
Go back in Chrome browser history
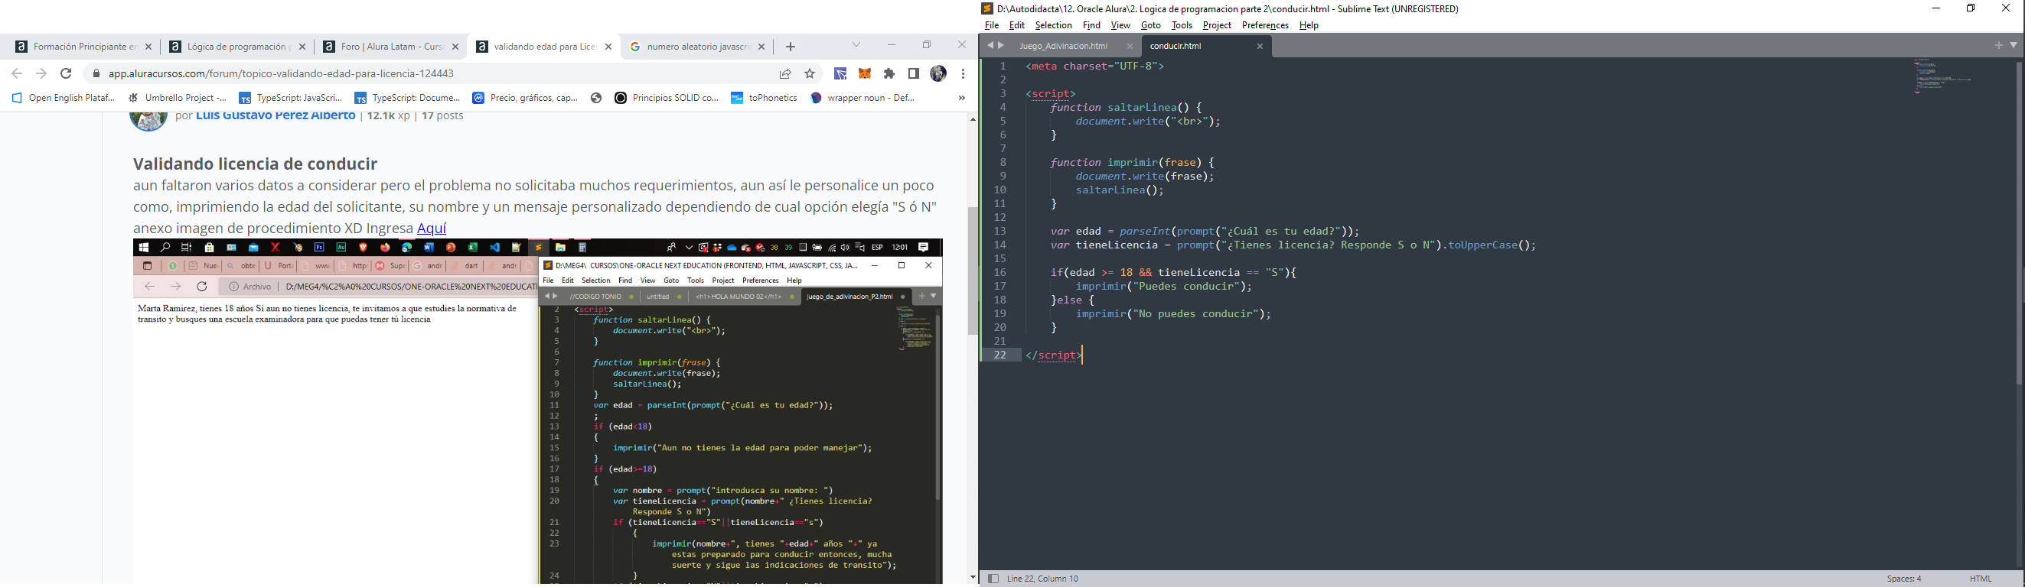click(17, 74)
